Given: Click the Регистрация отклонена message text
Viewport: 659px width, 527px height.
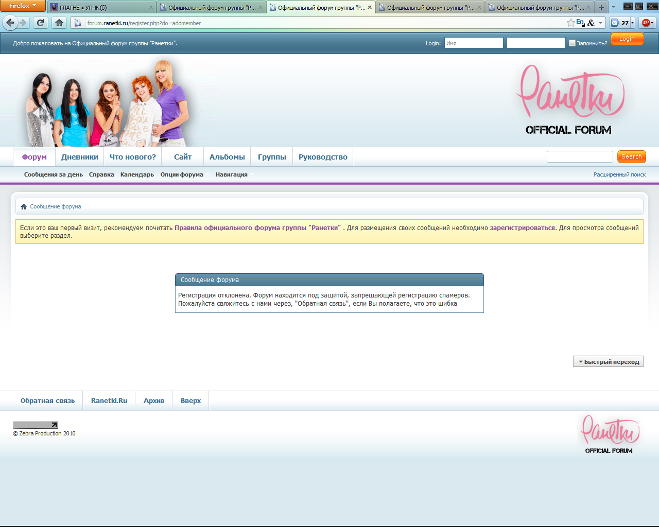Looking at the screenshot, I should (x=324, y=300).
